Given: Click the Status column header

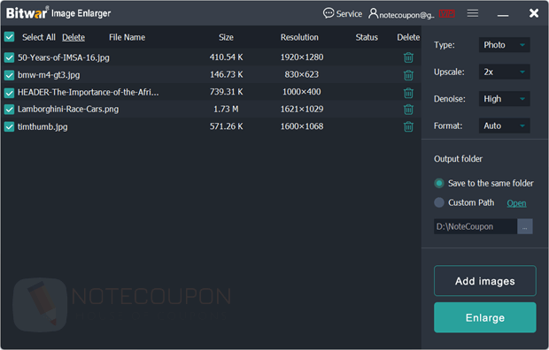Looking at the screenshot, I should tap(367, 37).
